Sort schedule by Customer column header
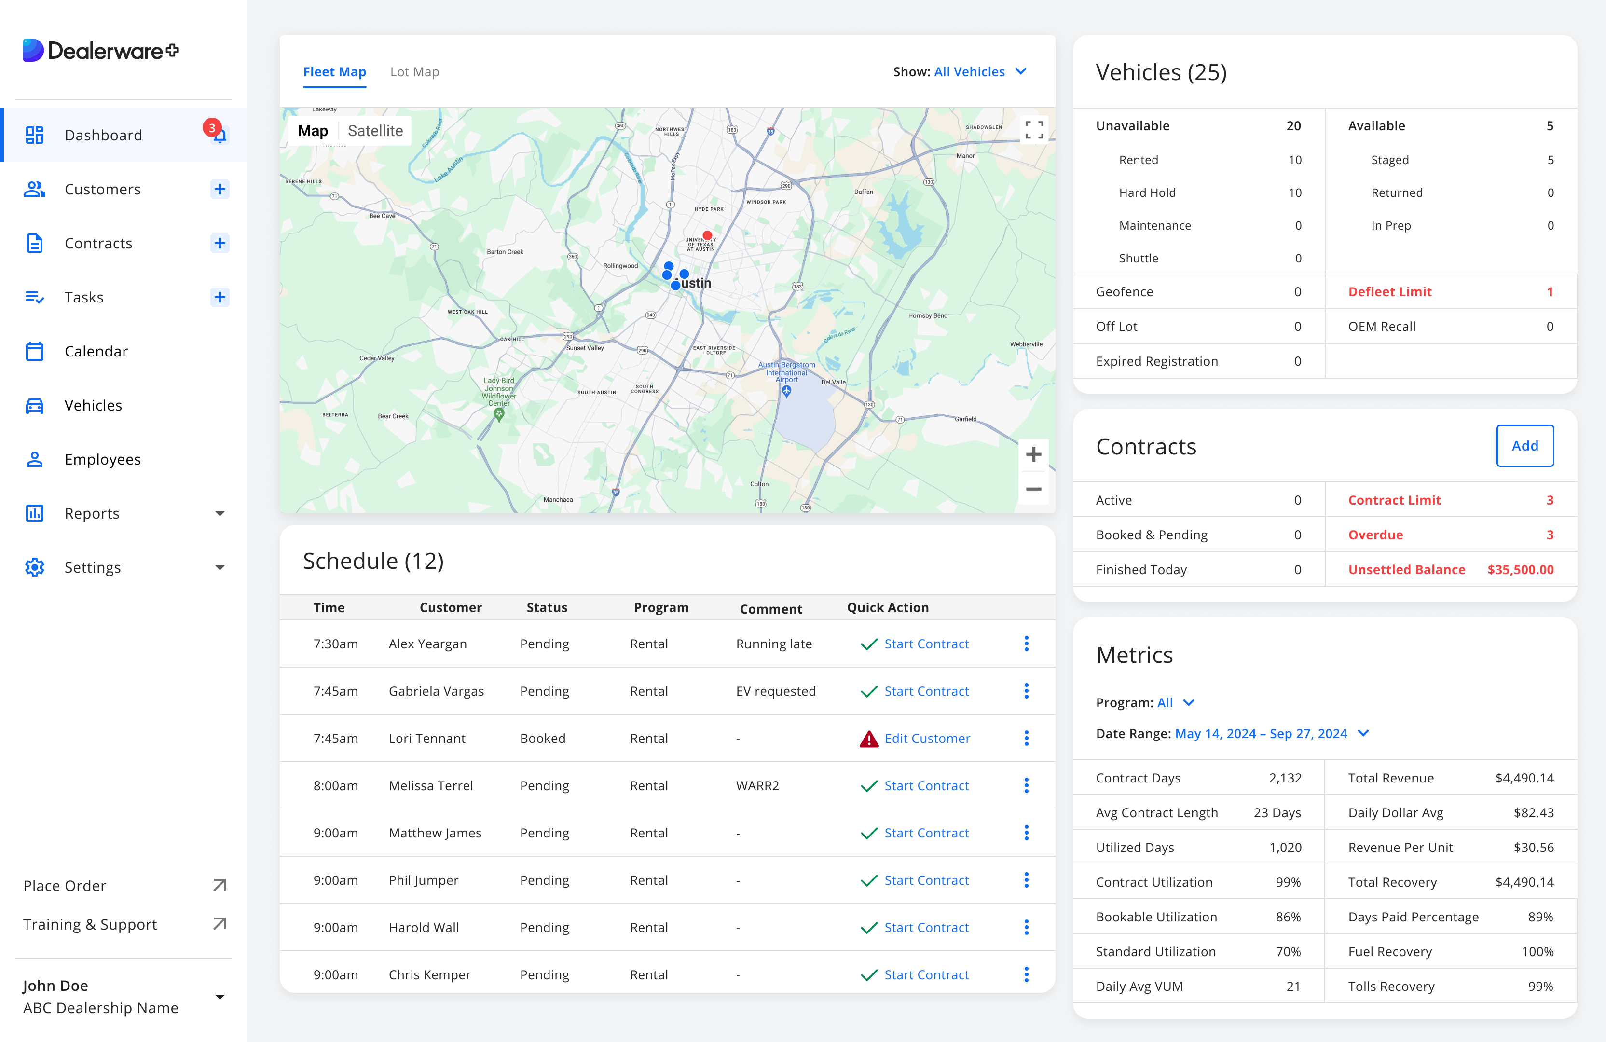This screenshot has width=1606, height=1042. [x=451, y=607]
